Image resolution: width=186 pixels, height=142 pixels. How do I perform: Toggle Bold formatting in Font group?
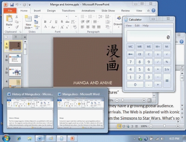click(x=45, y=22)
